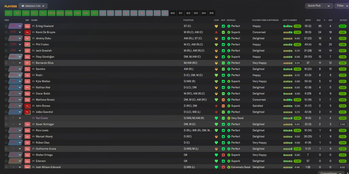Image resolution: width=349 pixels, height=174 pixels.
Task: Click the Trv badge next to Savinho
Action: coord(27,69)
